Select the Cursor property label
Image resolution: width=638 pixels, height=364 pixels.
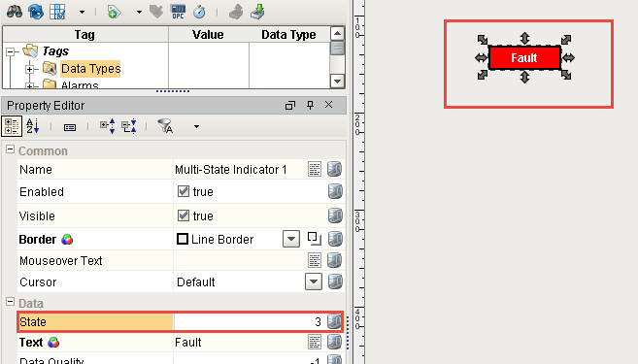click(x=38, y=281)
